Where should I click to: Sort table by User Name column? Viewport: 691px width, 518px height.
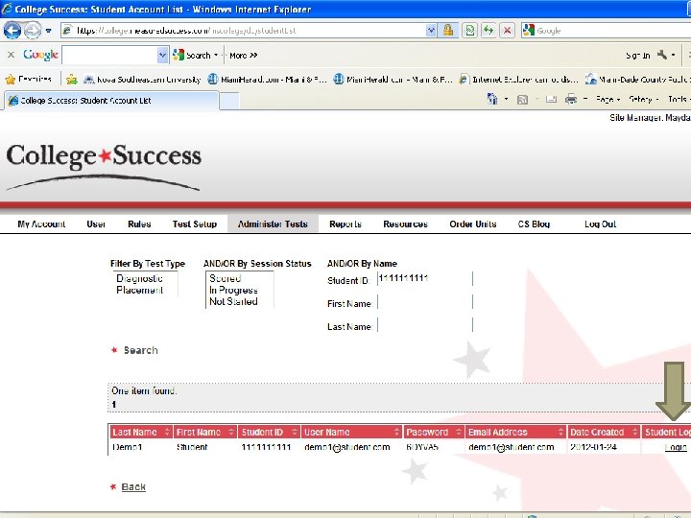tap(351, 432)
